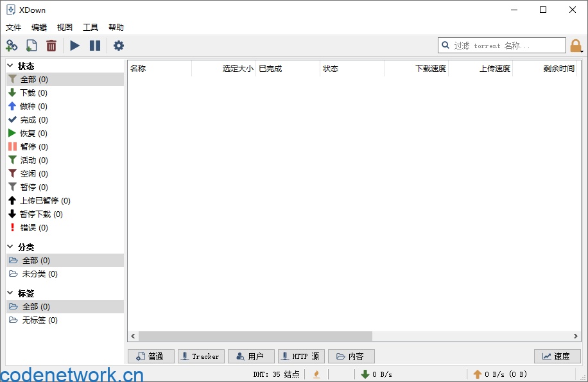Select the 完成 (0) filter
The width and height of the screenshot is (588, 382).
click(65, 120)
